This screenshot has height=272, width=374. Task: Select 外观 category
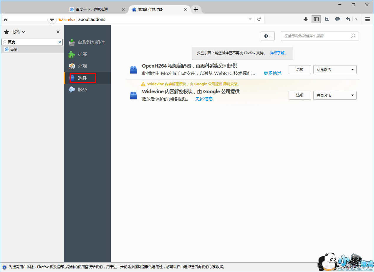[87, 66]
